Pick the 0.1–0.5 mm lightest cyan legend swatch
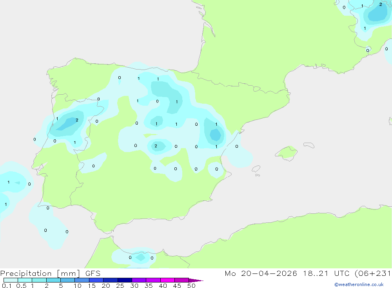Screen dimensions: 392x288 (11, 280)
